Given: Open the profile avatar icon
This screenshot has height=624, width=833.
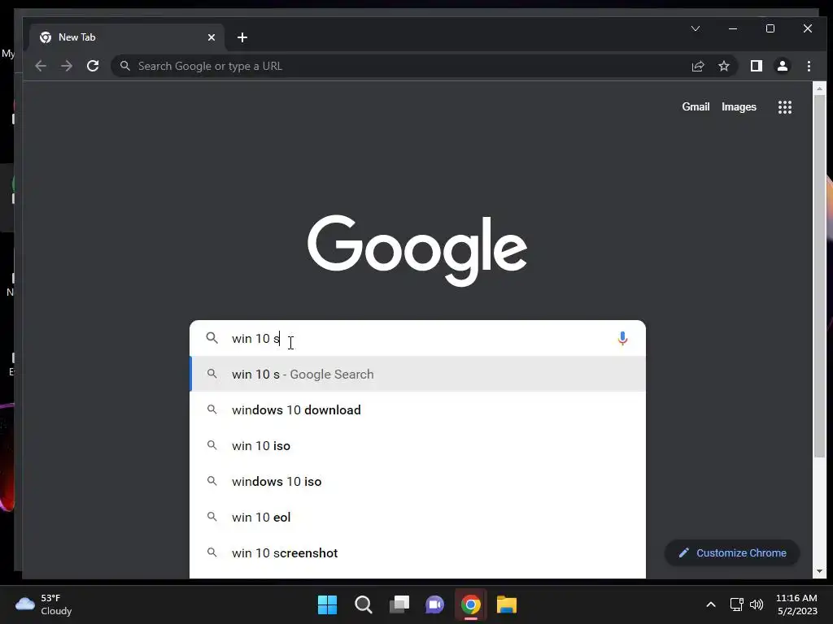Looking at the screenshot, I should tap(782, 67).
